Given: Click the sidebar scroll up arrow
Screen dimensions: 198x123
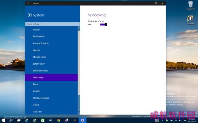Looking at the screenshot, I should 79,30.
